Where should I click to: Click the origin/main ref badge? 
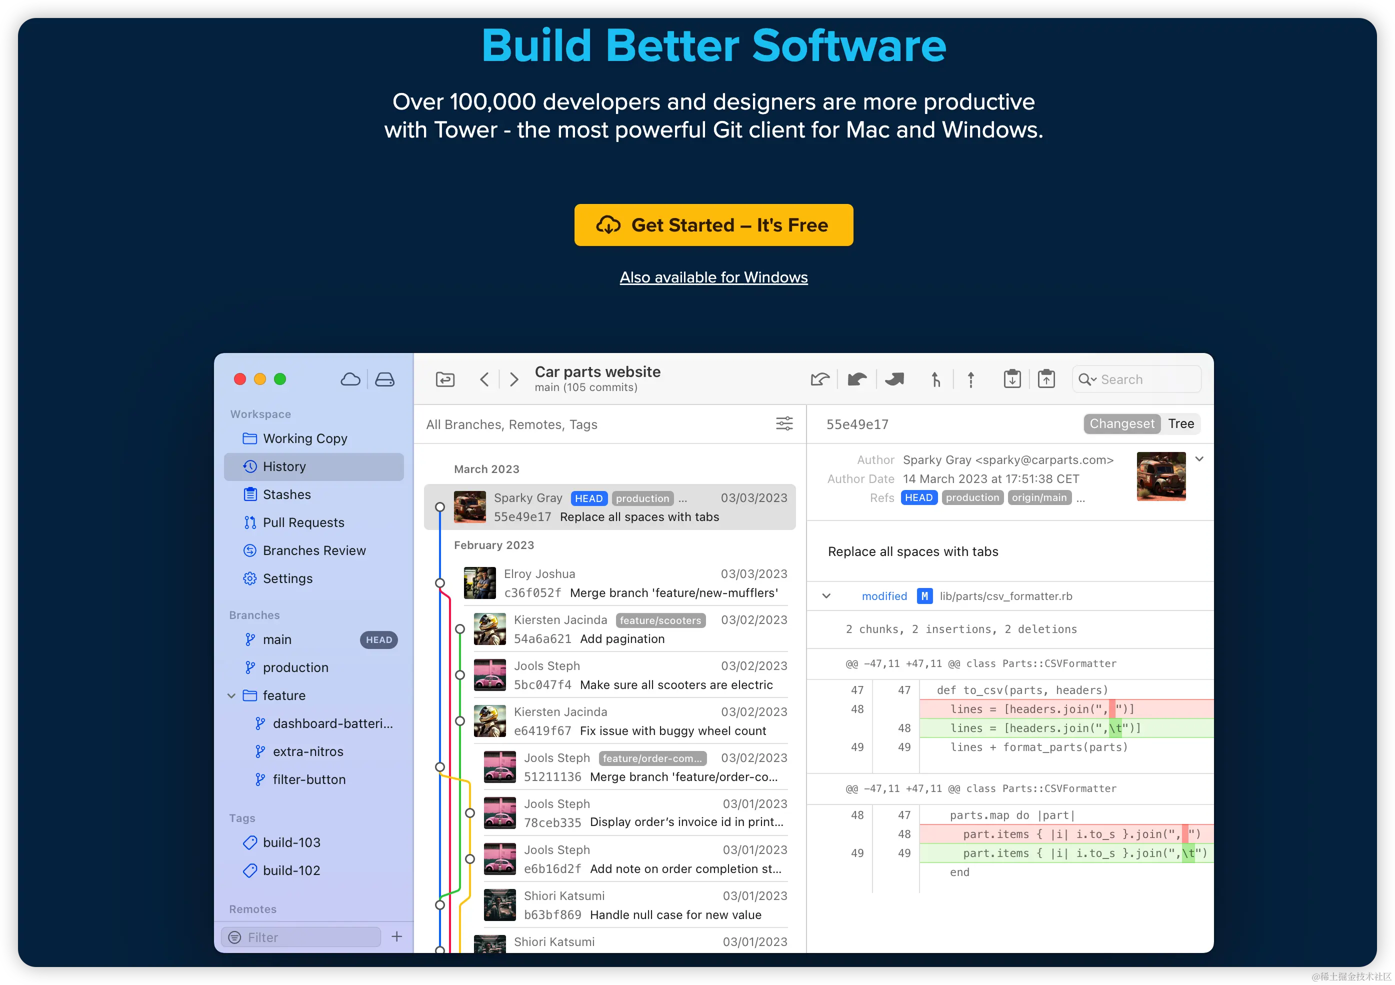(1039, 497)
